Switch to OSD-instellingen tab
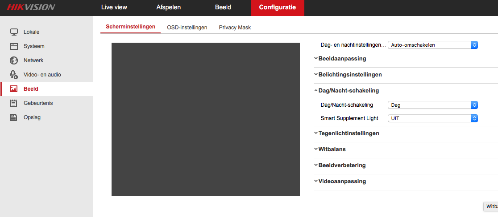This screenshot has width=498, height=217. [x=187, y=28]
